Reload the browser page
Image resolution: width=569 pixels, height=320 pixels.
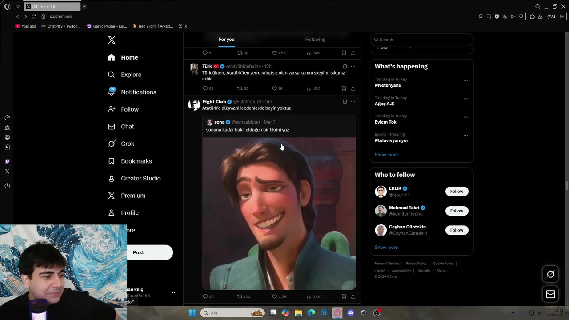coord(33,16)
